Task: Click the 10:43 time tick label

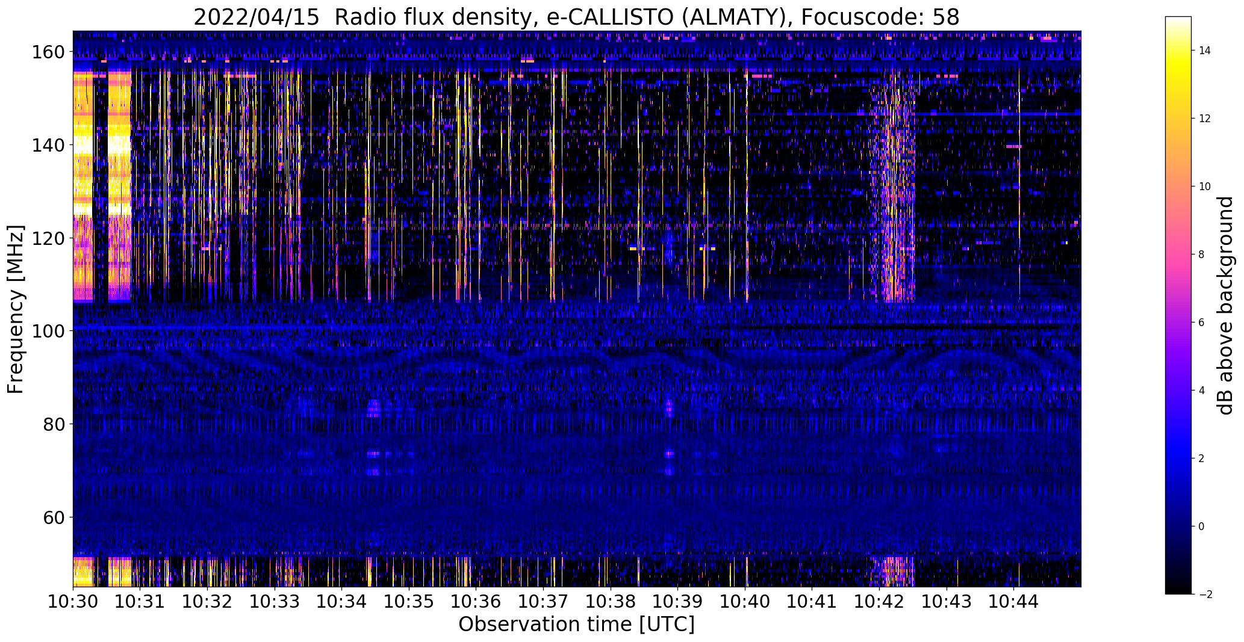Action: point(947,601)
